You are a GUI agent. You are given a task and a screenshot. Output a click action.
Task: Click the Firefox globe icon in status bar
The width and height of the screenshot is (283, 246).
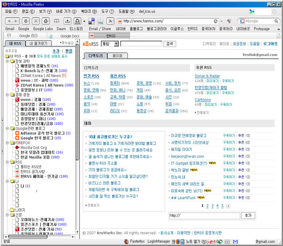178,242
